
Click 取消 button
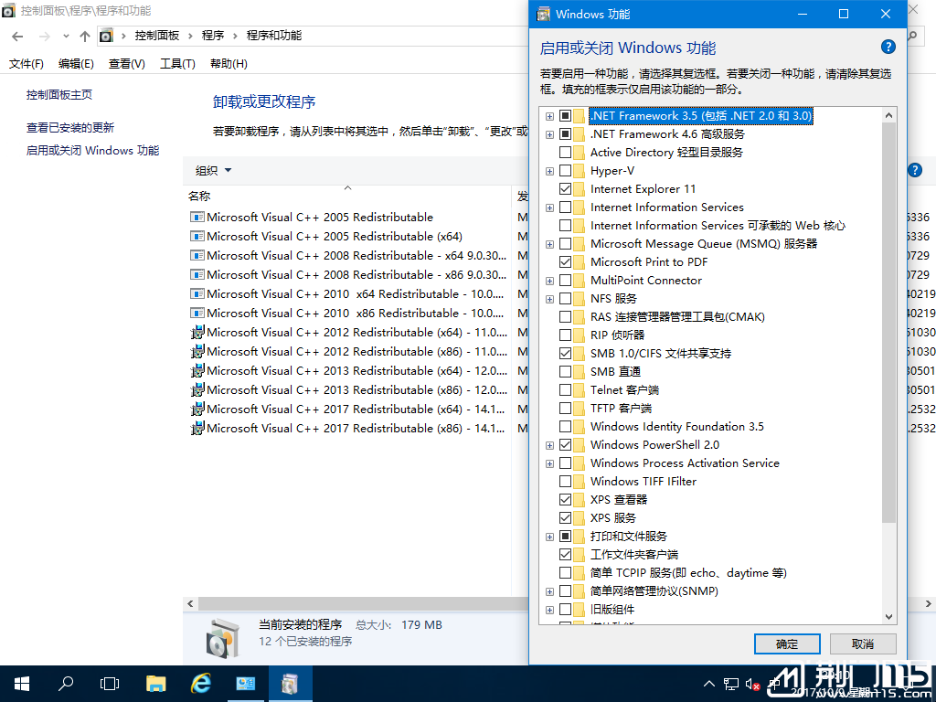[x=863, y=644]
